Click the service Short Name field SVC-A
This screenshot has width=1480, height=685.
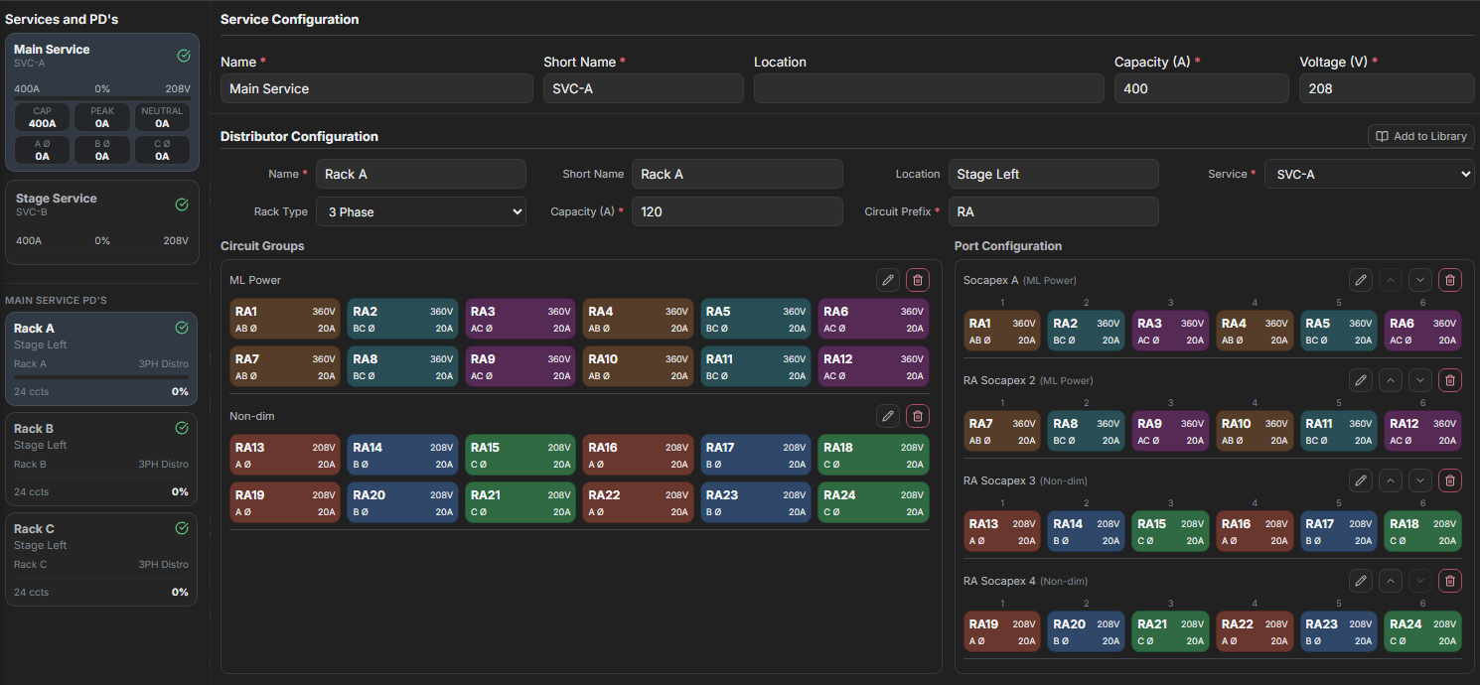point(644,88)
